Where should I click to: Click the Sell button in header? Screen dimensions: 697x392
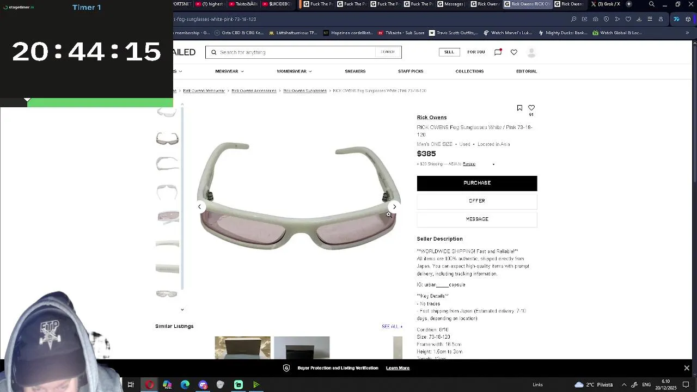(449, 52)
